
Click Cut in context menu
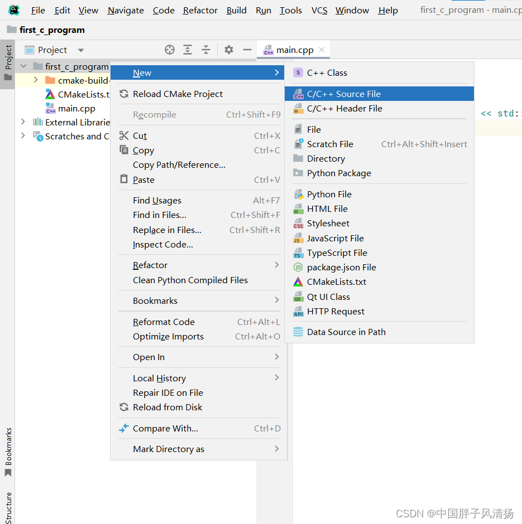coord(199,135)
